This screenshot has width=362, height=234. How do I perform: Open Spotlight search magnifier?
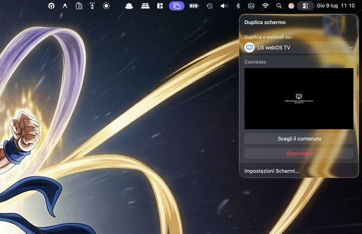click(x=279, y=6)
